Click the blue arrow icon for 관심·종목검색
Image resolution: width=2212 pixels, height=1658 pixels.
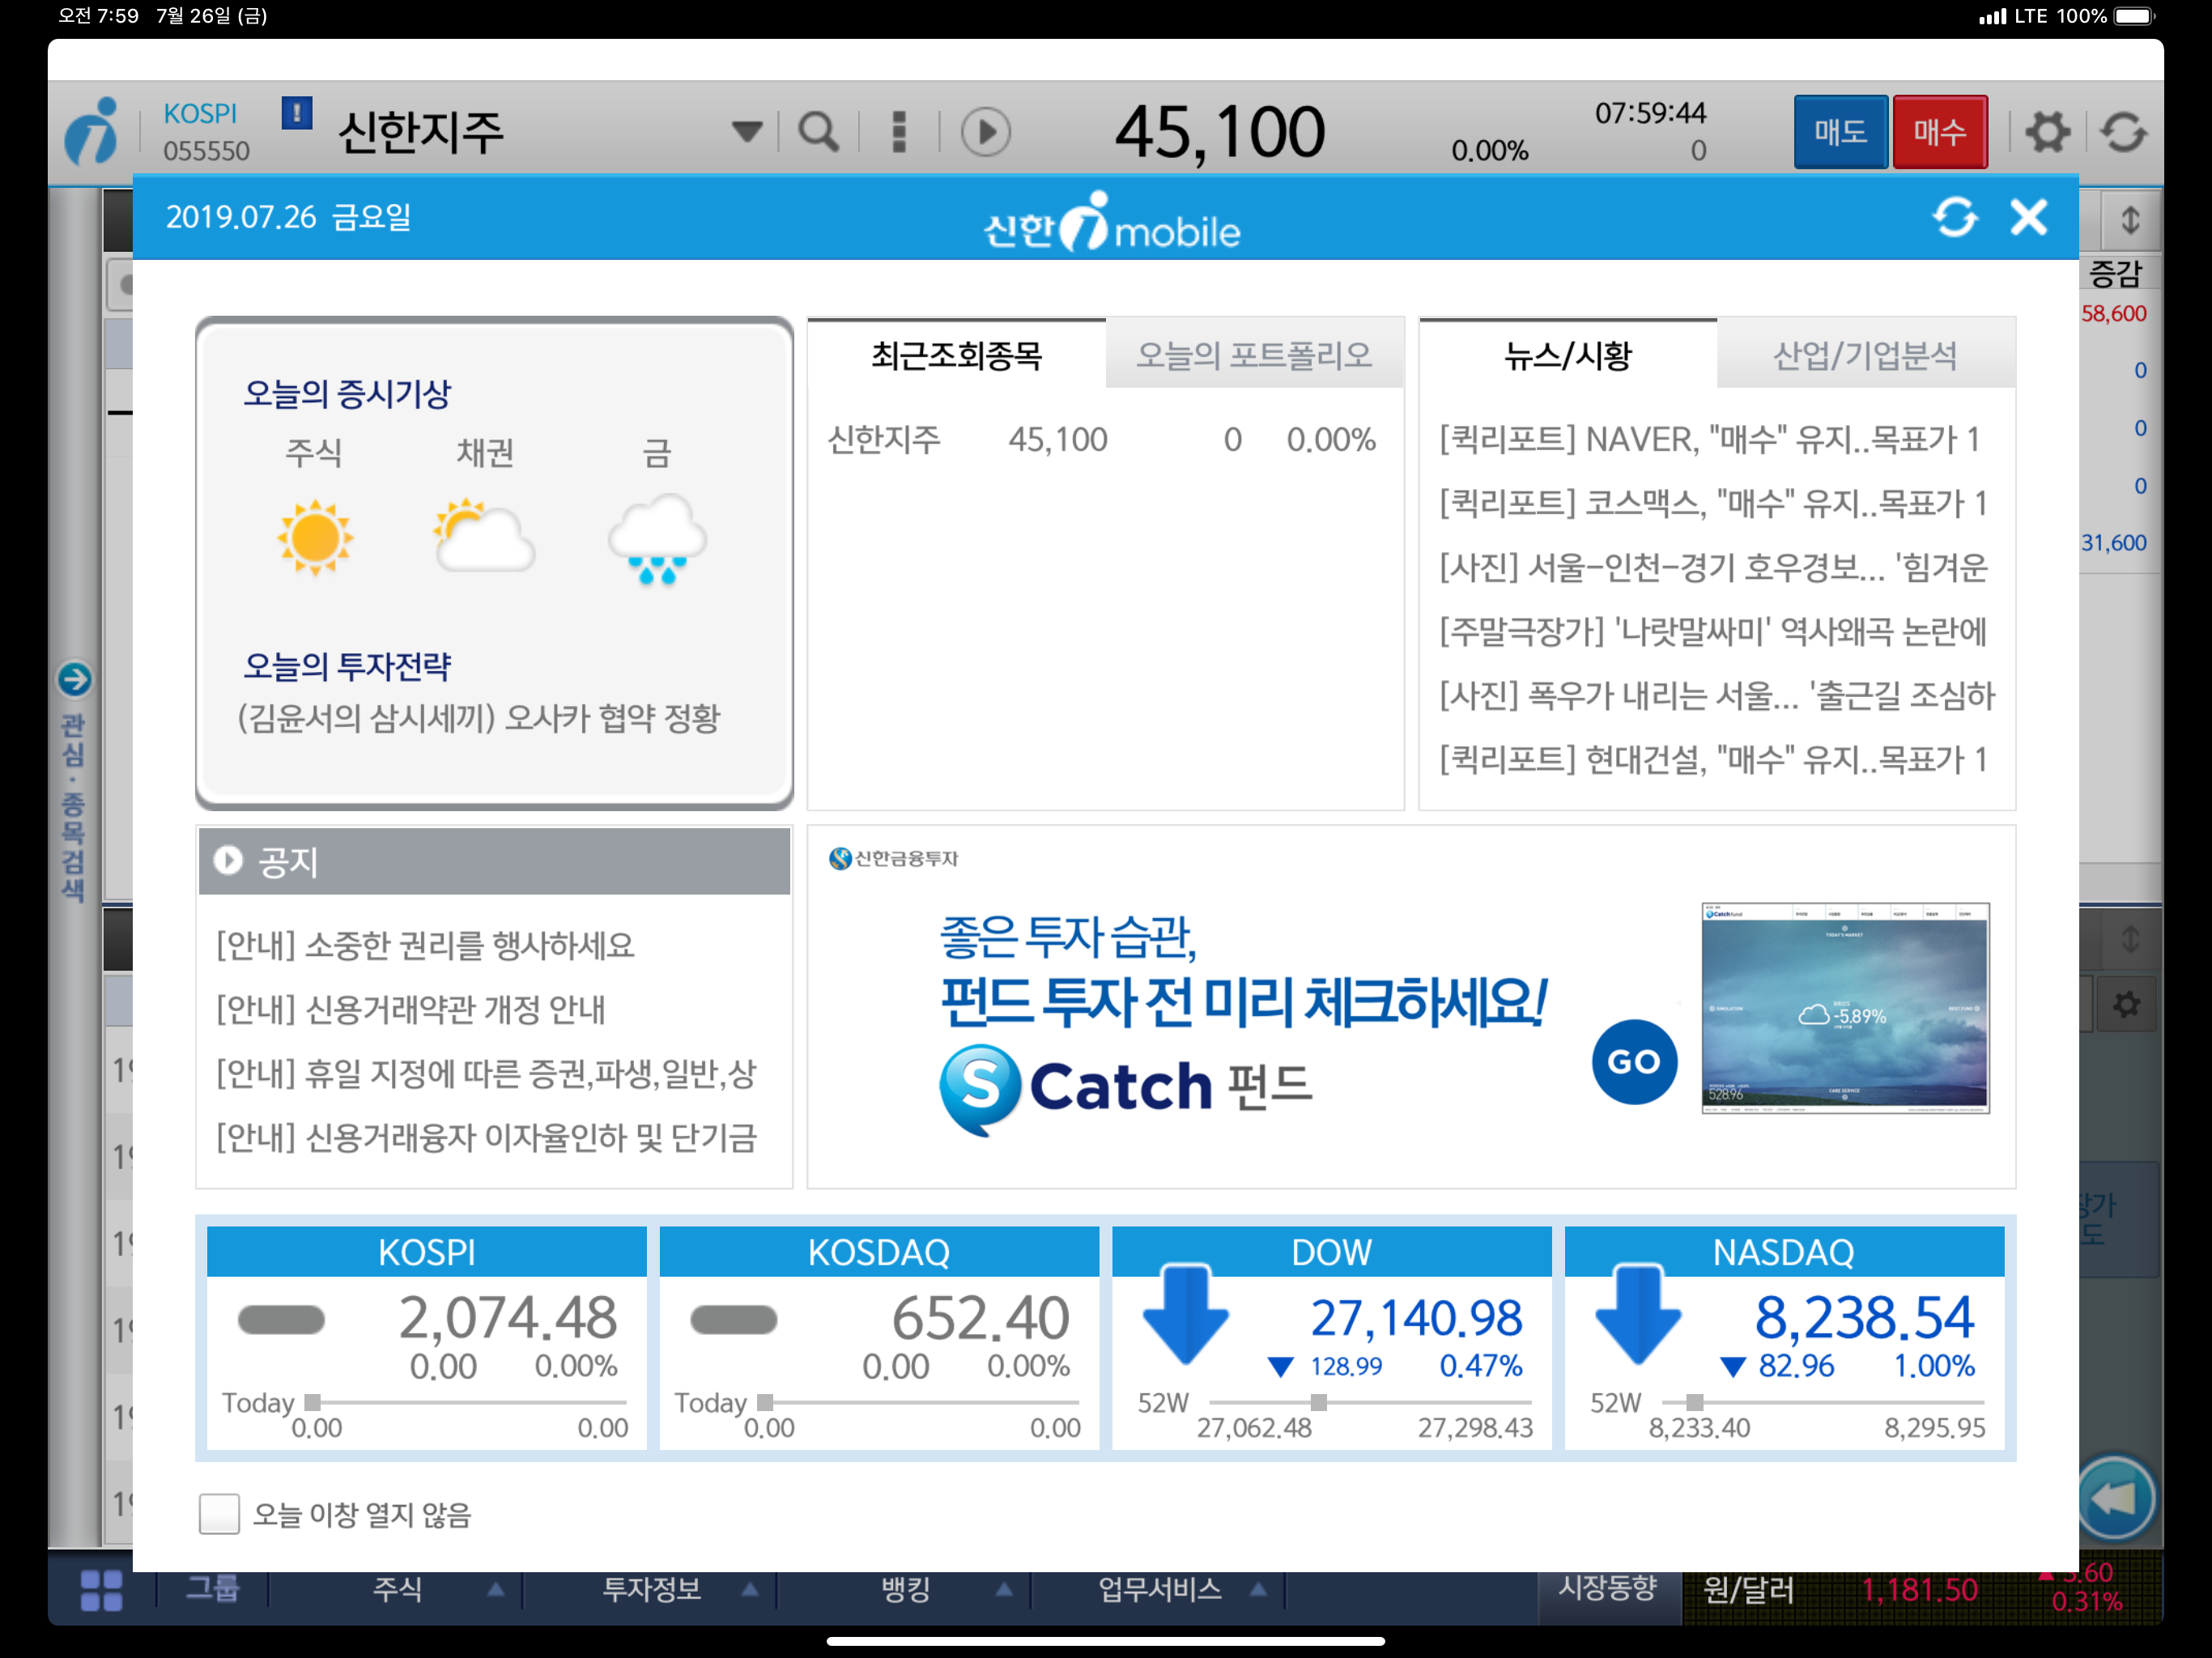74,679
